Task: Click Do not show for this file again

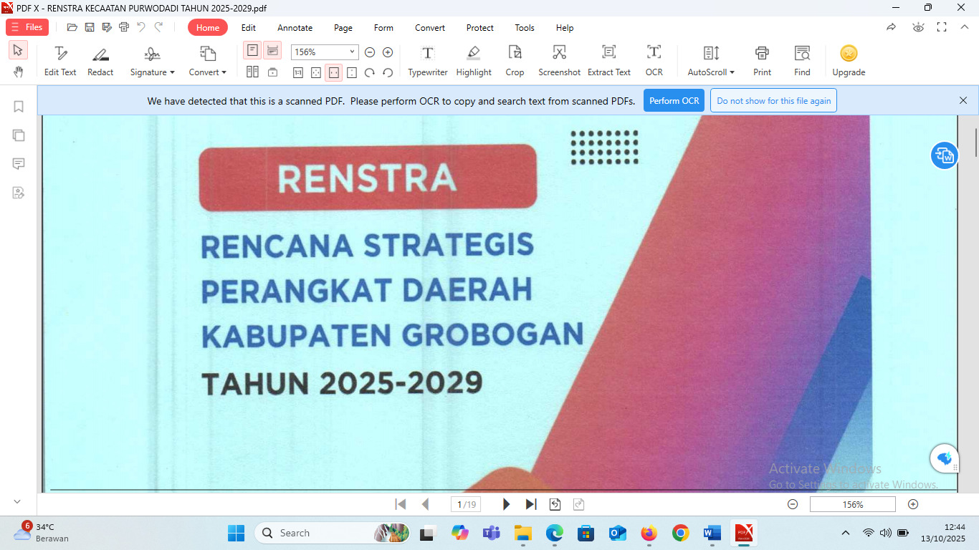Action: [773, 101]
